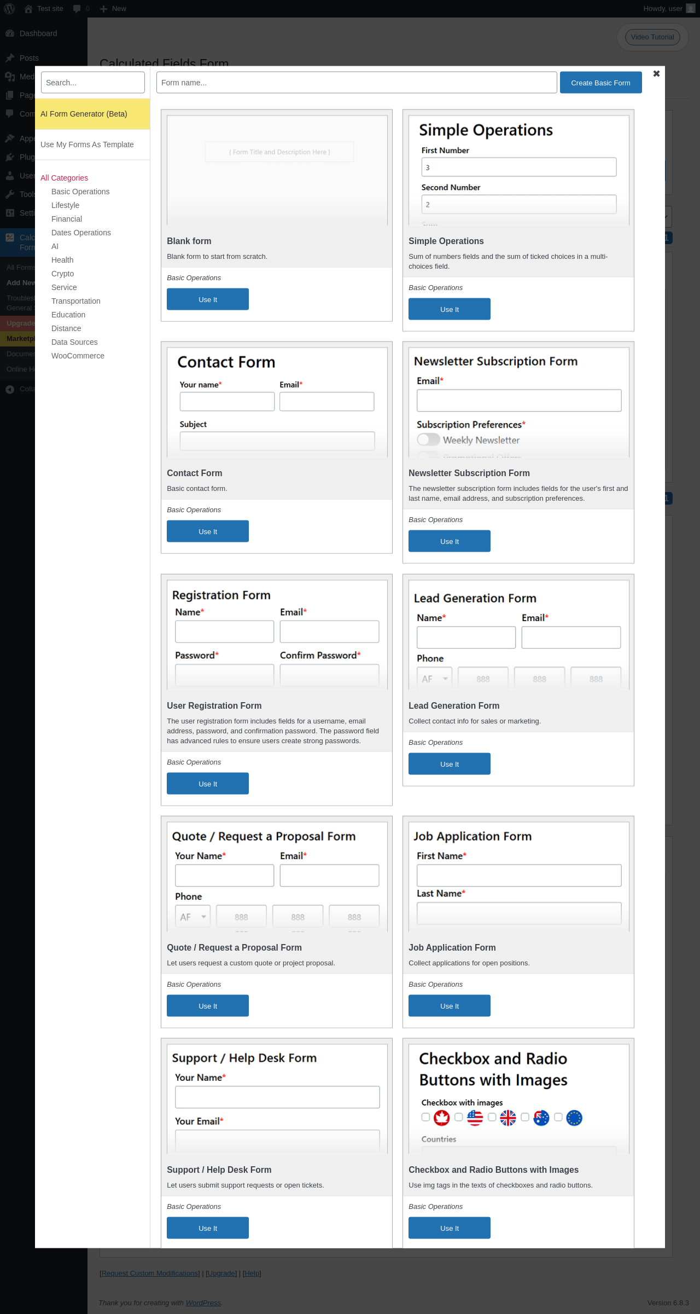Open comments bubble icon in admin bar

[77, 9]
